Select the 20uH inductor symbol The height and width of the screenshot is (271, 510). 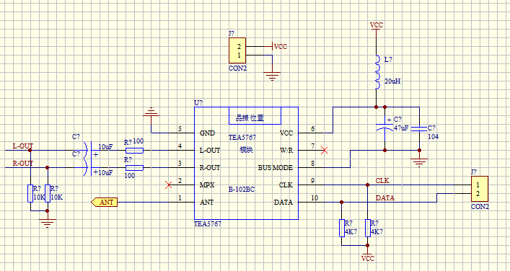pyautogui.click(x=377, y=73)
